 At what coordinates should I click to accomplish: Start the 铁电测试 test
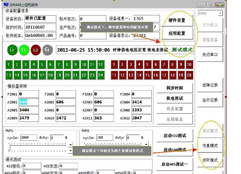175,98
